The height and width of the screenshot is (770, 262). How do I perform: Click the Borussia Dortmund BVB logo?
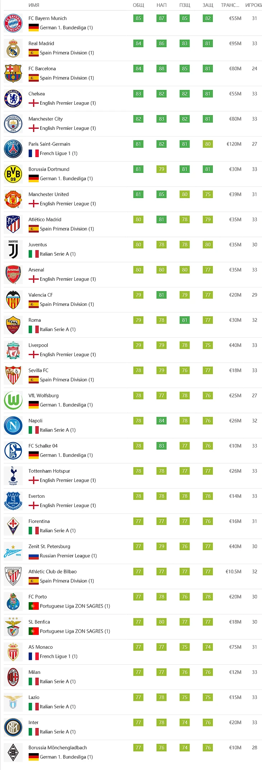coord(13,174)
